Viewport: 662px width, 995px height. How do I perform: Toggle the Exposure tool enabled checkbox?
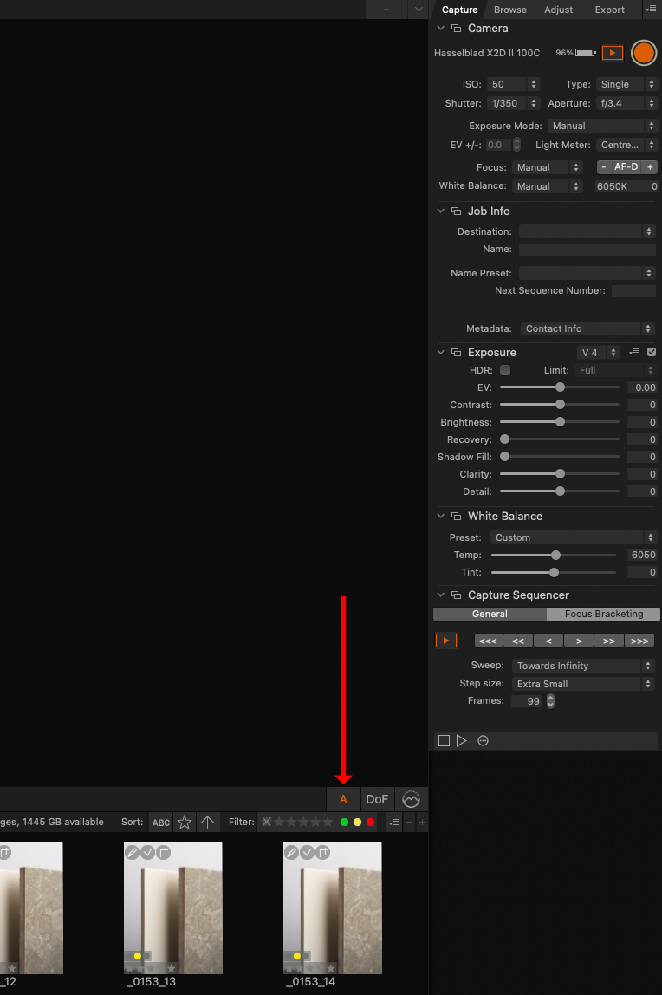(x=652, y=352)
